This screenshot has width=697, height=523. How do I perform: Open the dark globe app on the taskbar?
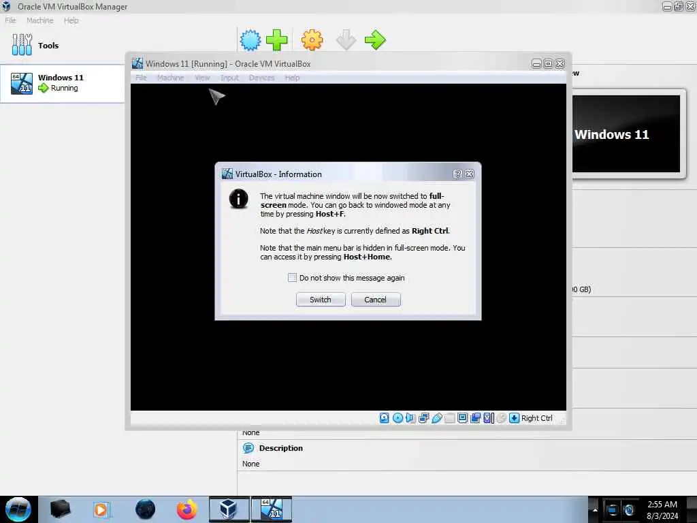pyautogui.click(x=146, y=509)
